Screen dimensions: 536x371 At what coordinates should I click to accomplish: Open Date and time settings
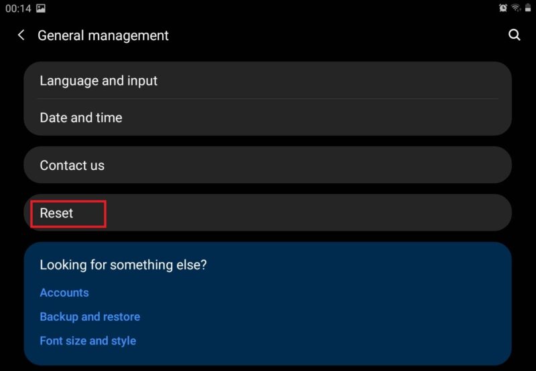(267, 117)
